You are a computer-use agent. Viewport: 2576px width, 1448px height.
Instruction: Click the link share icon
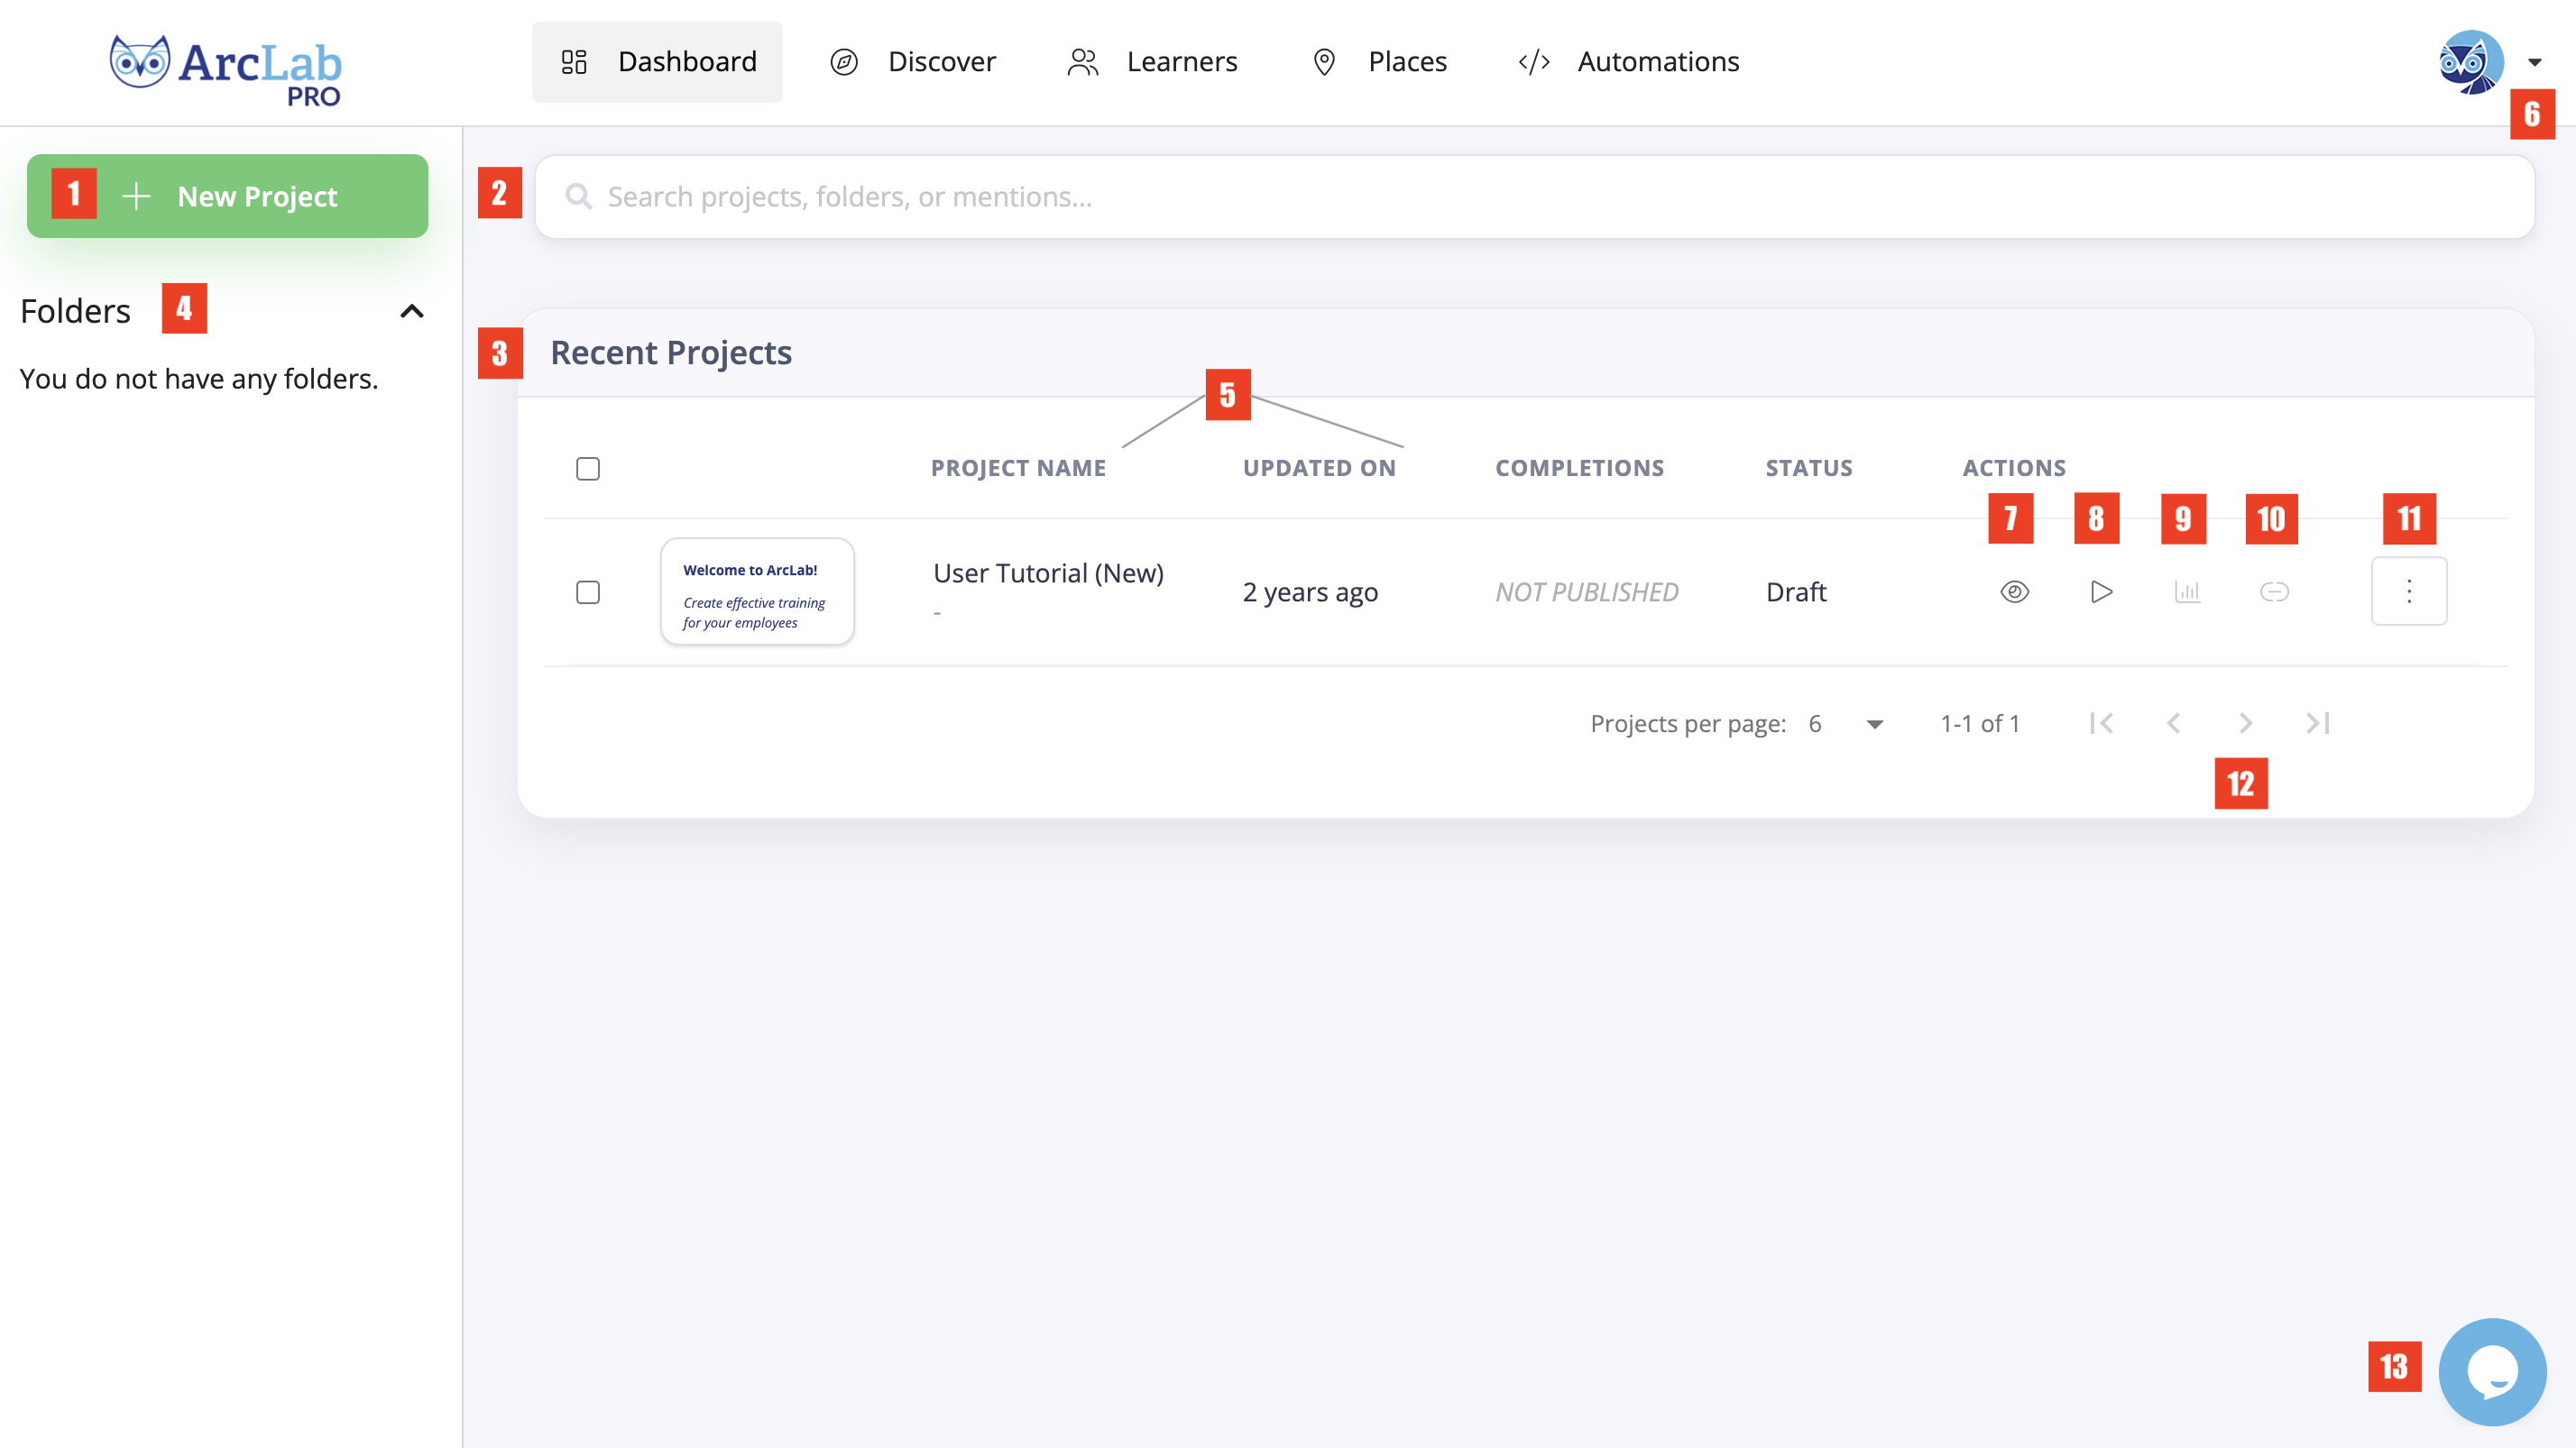[x=2274, y=591]
